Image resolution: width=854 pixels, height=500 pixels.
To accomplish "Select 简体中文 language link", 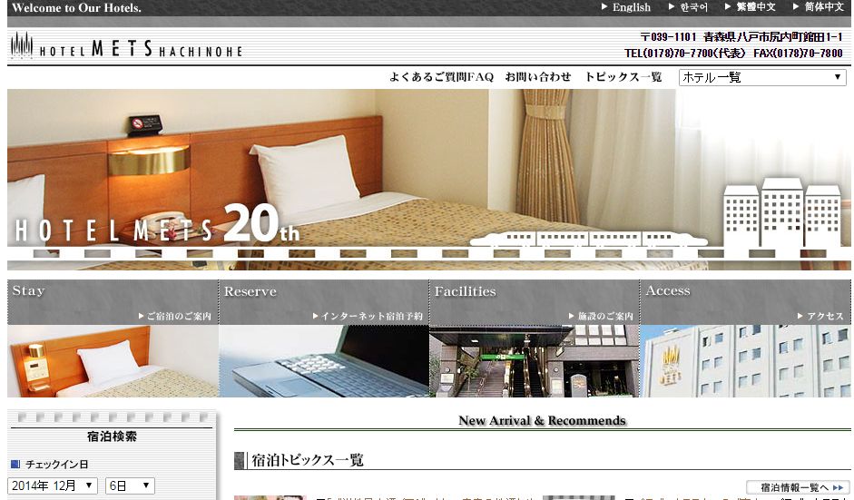I will [x=819, y=7].
